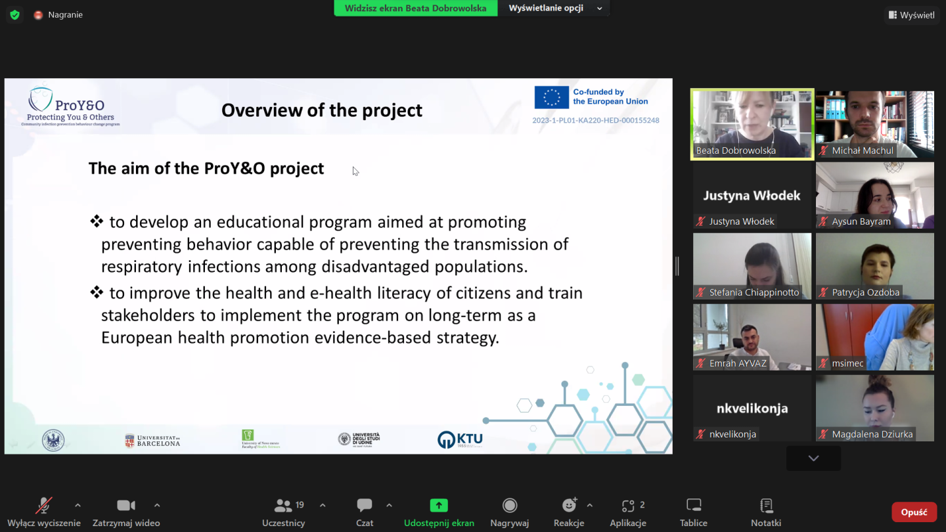
Task: Click Widzisz ekran Beata Dobrowolska banner
Action: 416,8
